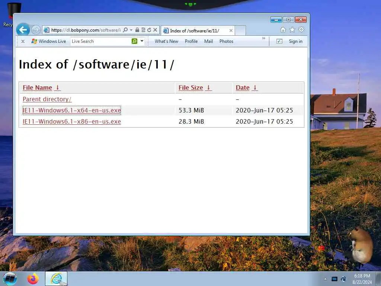Viewport: 381px width, 286px height.
Task: Click the power/update tray icon
Action: pyautogui.click(x=343, y=279)
